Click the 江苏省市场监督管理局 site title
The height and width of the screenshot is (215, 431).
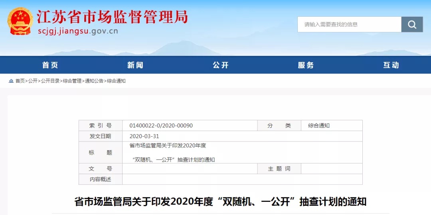(x=112, y=17)
